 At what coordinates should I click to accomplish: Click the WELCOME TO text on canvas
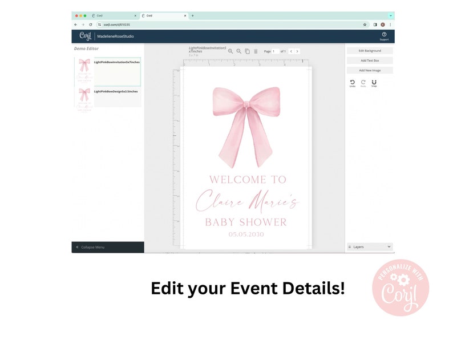tap(248, 179)
